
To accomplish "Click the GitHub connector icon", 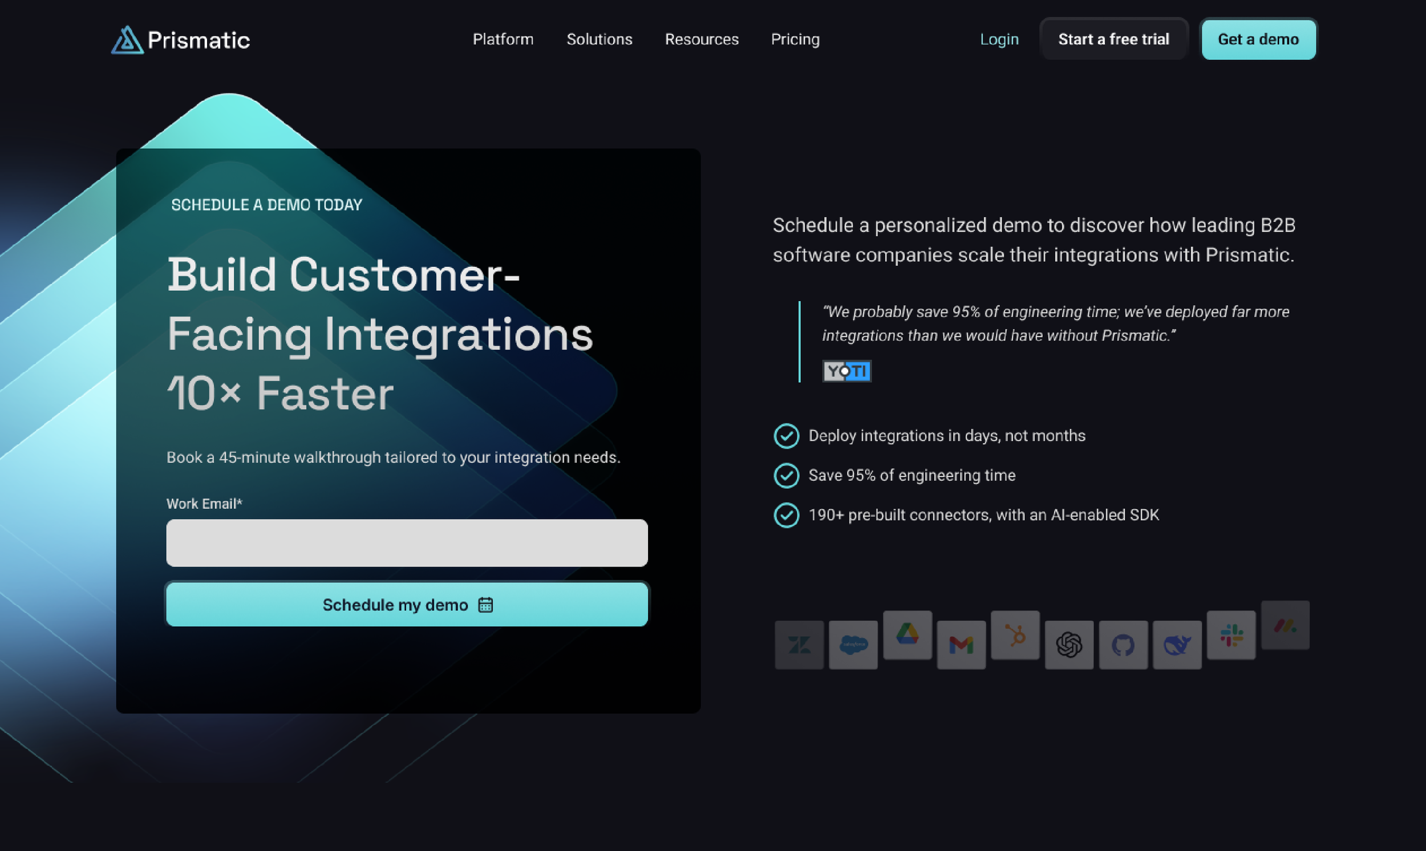I will [1123, 645].
